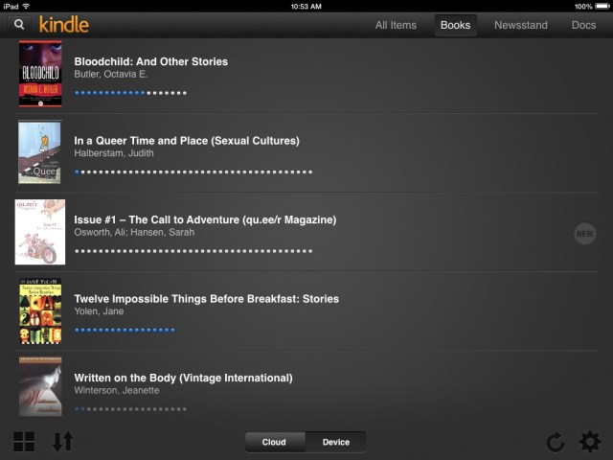Tap author "Butler, Octavia E."
The height and width of the screenshot is (460, 613).
click(111, 75)
